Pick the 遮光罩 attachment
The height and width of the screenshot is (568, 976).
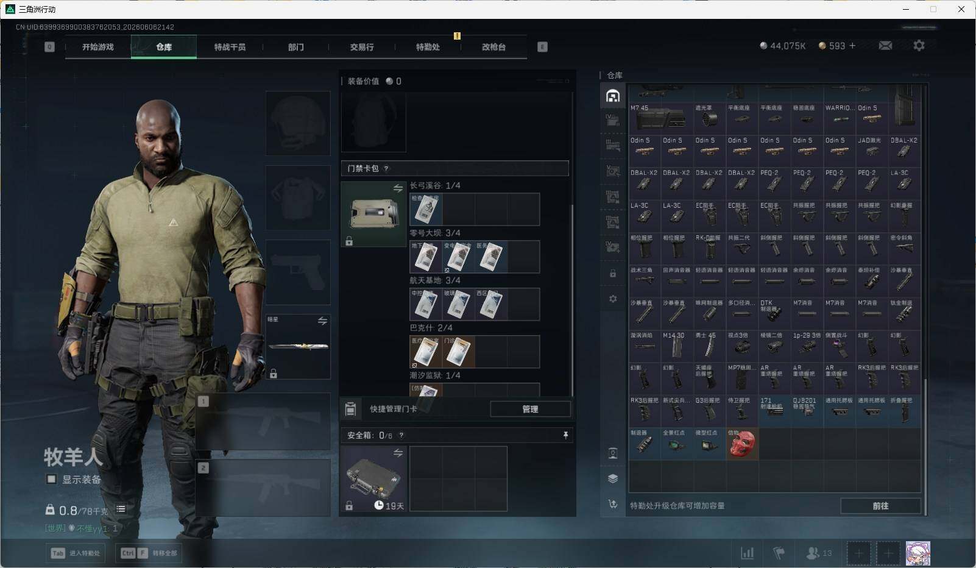coord(710,119)
